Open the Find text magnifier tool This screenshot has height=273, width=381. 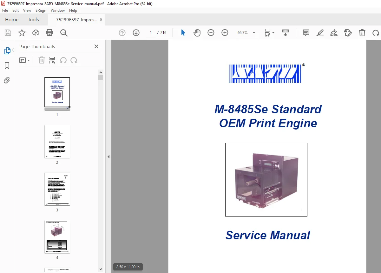pos(64,33)
